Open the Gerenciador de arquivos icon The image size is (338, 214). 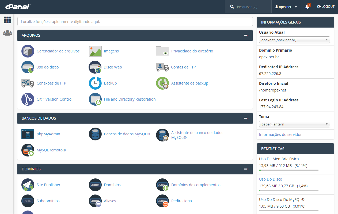pos(28,51)
